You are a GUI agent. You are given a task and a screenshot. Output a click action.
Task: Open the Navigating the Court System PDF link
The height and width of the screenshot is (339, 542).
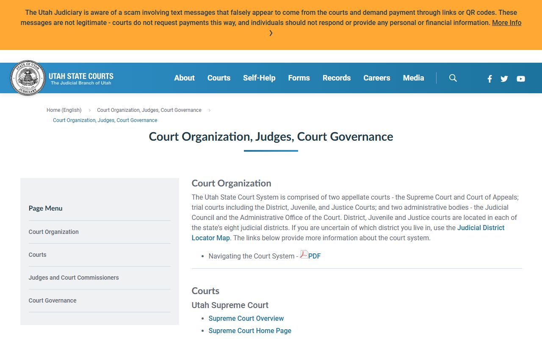pos(315,256)
